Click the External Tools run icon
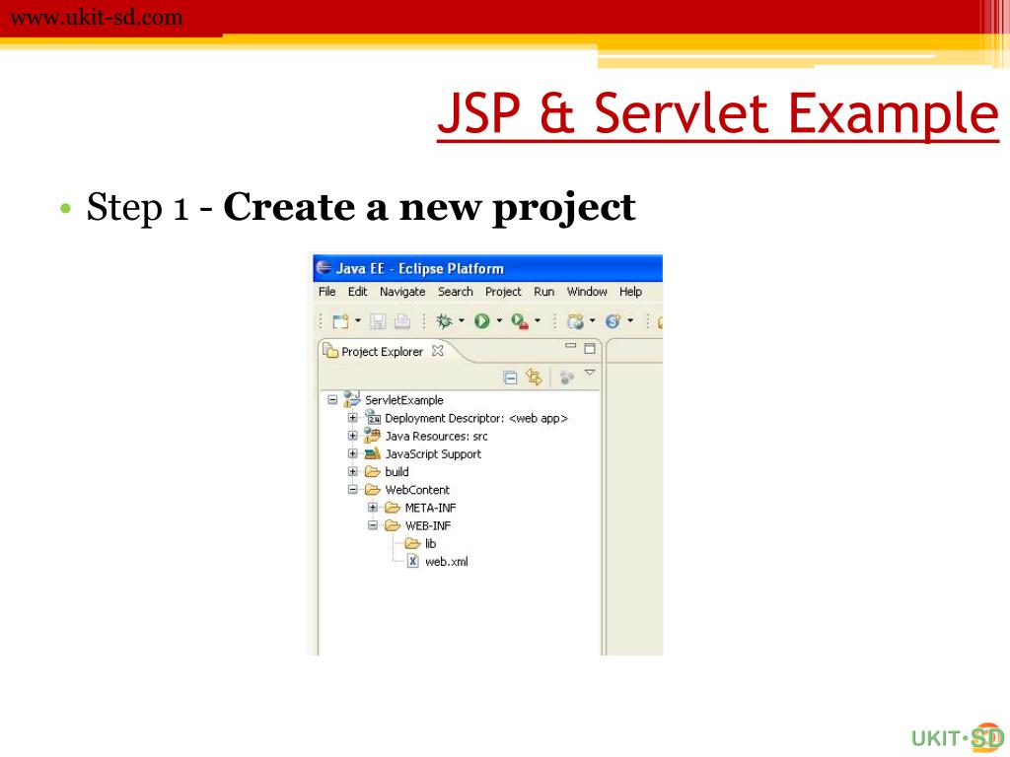The height and width of the screenshot is (757, 1010). point(520,321)
